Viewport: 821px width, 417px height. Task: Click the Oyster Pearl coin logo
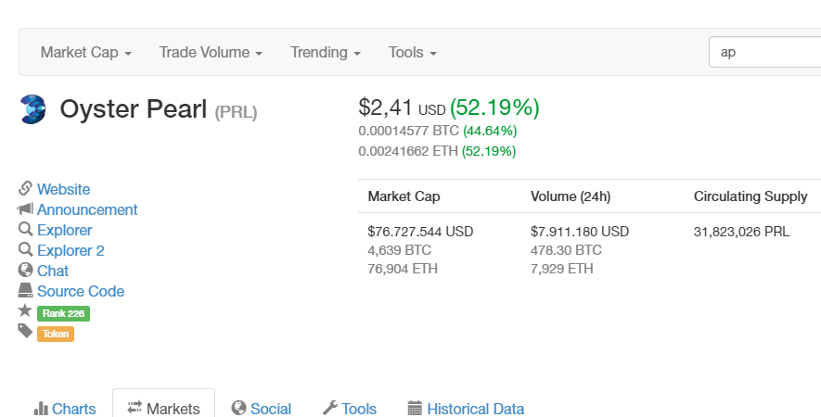pos(33,109)
